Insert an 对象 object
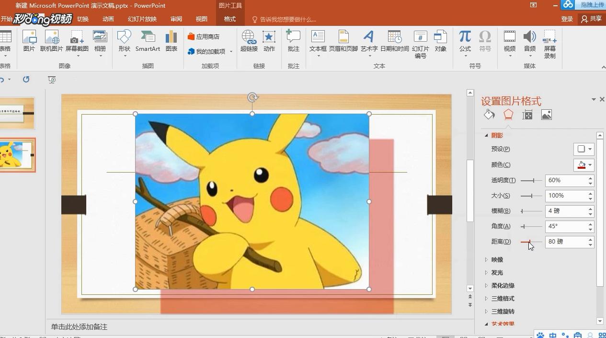606x338 pixels. (x=440, y=41)
